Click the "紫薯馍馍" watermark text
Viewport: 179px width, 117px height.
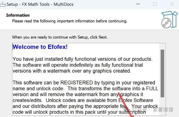pos(163,109)
